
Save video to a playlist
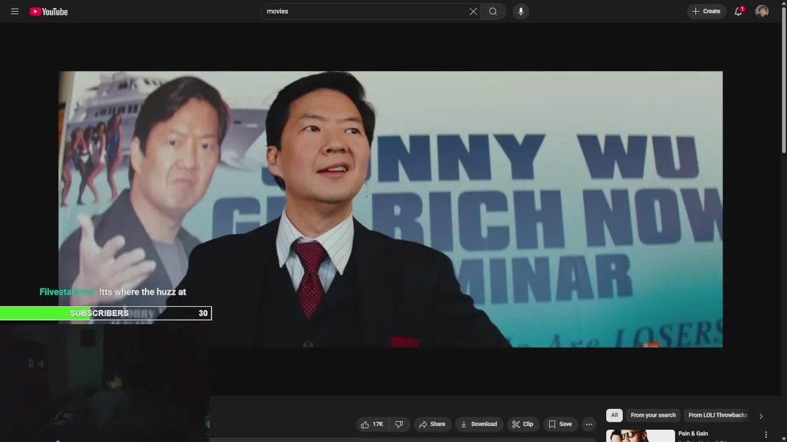click(560, 424)
